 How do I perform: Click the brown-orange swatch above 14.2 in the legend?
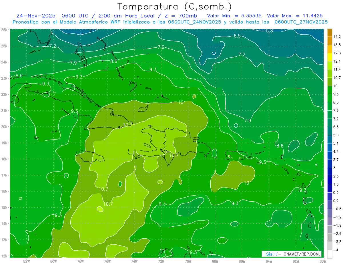pyautogui.click(x=329, y=33)
